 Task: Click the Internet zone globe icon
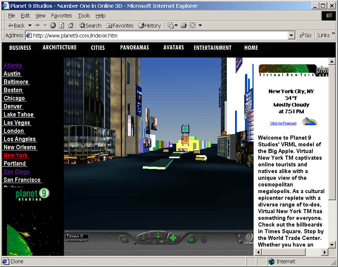coord(271,261)
